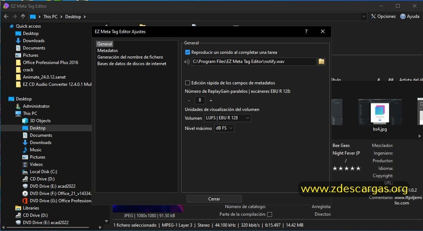Click Desktop in the address path
Screen dimensions: 423x231
coord(73,17)
